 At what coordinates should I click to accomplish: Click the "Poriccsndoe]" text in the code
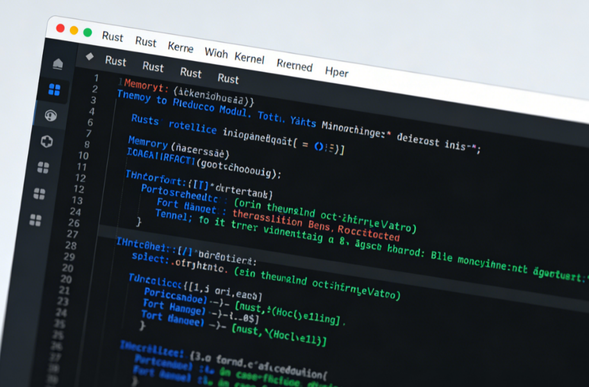pyautogui.click(x=176, y=295)
